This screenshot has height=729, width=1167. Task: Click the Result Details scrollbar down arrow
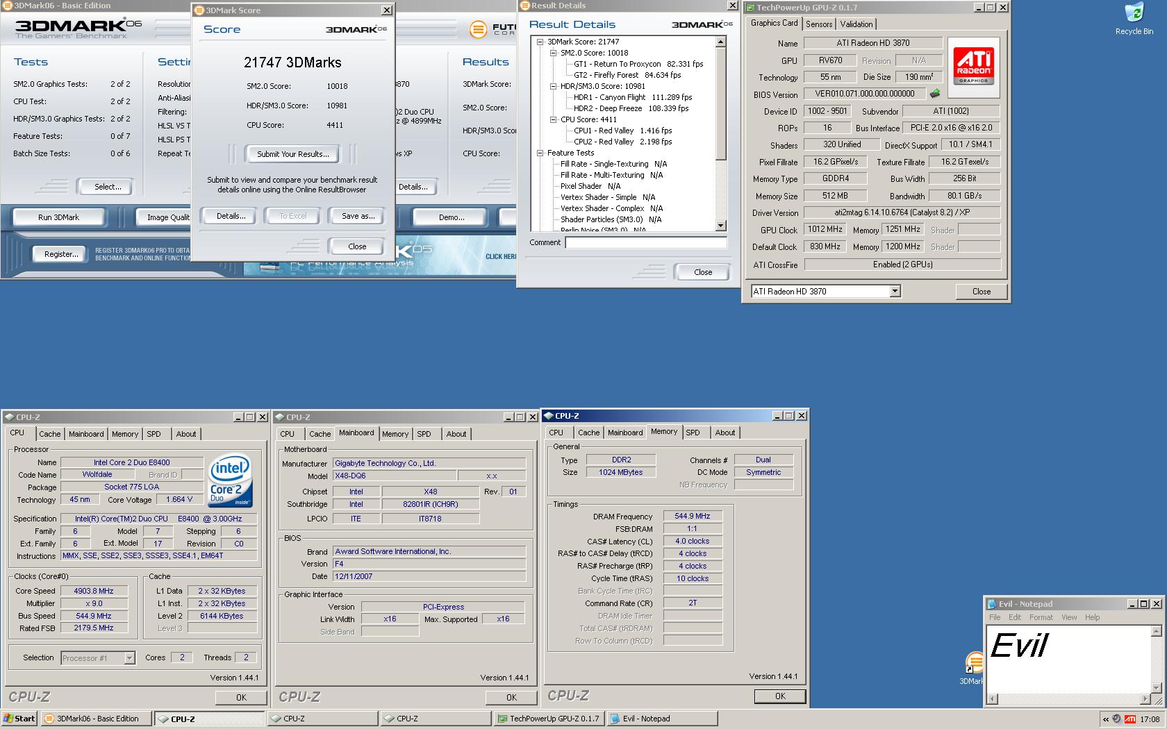[720, 225]
